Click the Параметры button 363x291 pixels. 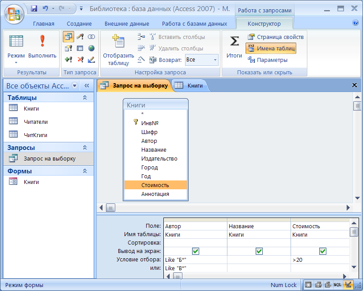(267, 60)
